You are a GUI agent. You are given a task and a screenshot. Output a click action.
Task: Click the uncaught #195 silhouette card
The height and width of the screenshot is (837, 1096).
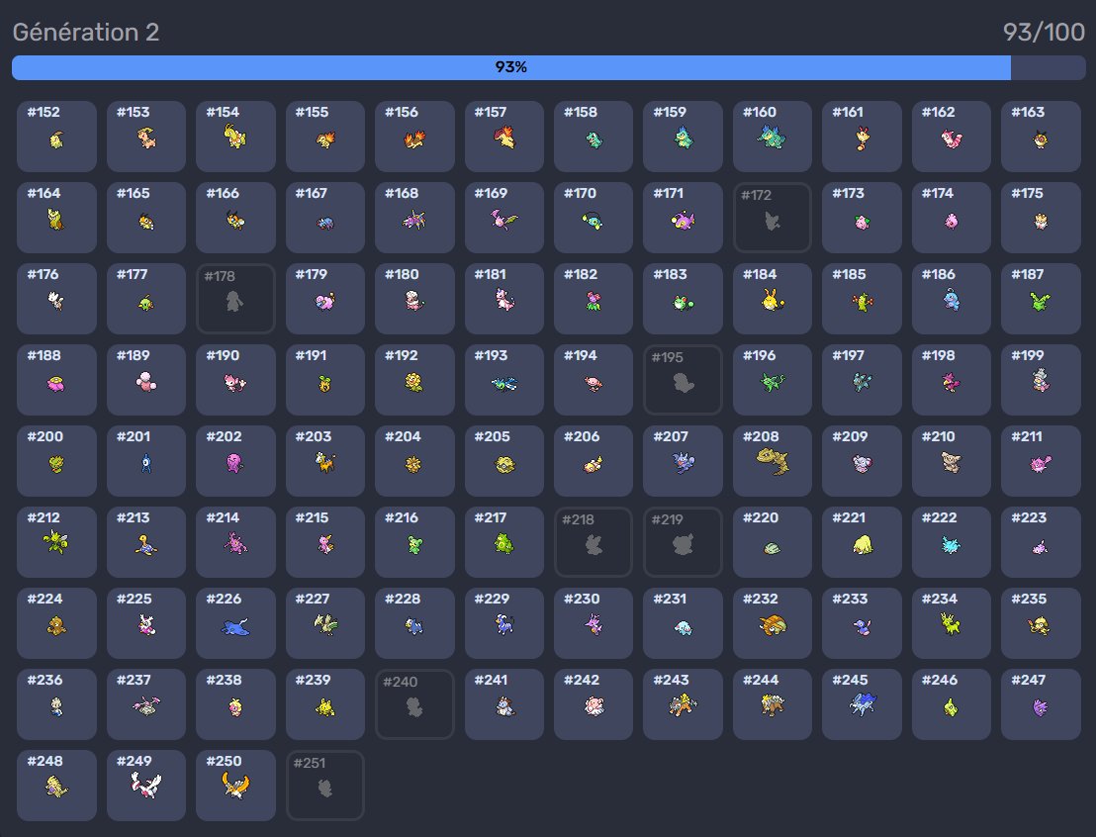click(683, 380)
